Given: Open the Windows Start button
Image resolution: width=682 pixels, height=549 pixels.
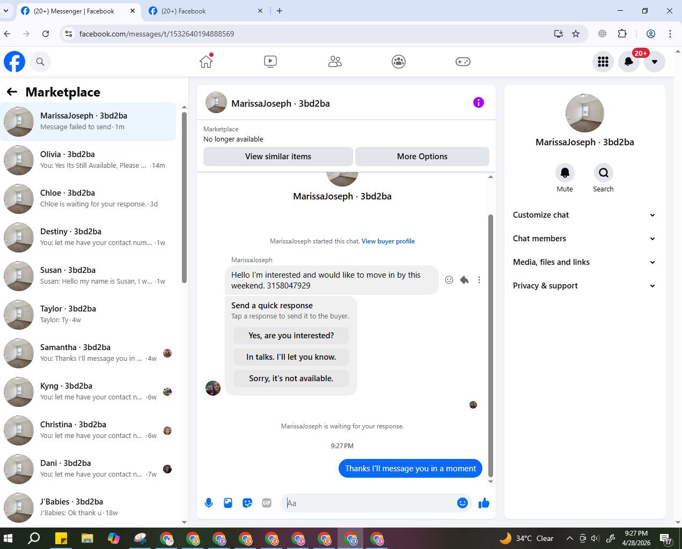Looking at the screenshot, I should coord(8,538).
